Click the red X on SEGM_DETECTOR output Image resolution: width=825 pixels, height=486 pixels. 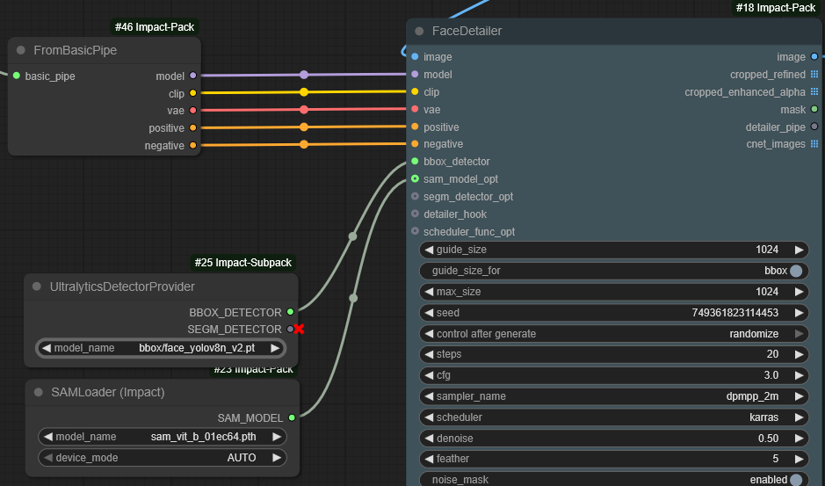[300, 329]
